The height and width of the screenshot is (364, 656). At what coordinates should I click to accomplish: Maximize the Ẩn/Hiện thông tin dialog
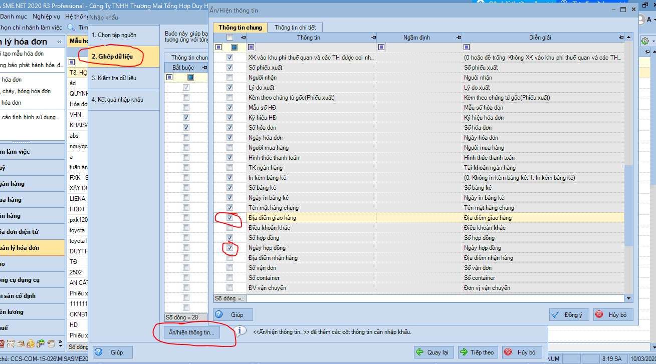click(x=623, y=10)
